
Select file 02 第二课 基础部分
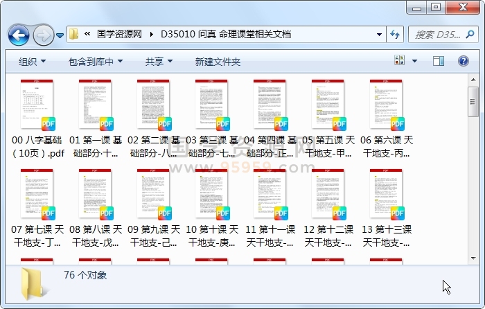153,119
